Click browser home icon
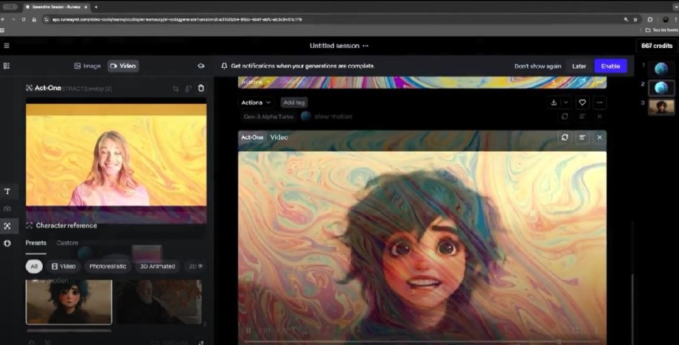Viewport: 679px width, 345px height. (x=34, y=19)
